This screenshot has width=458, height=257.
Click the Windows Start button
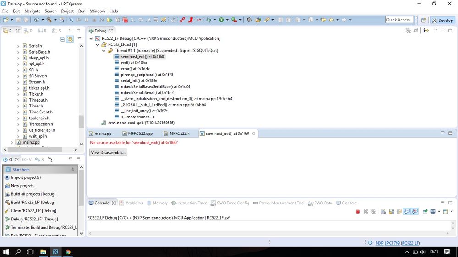(x=6, y=252)
